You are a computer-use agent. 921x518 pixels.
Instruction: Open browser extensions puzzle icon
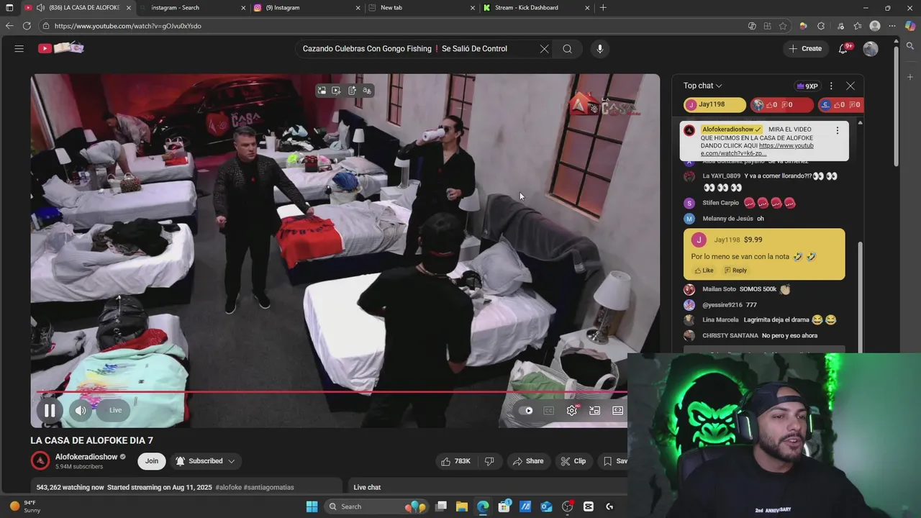coord(821,26)
